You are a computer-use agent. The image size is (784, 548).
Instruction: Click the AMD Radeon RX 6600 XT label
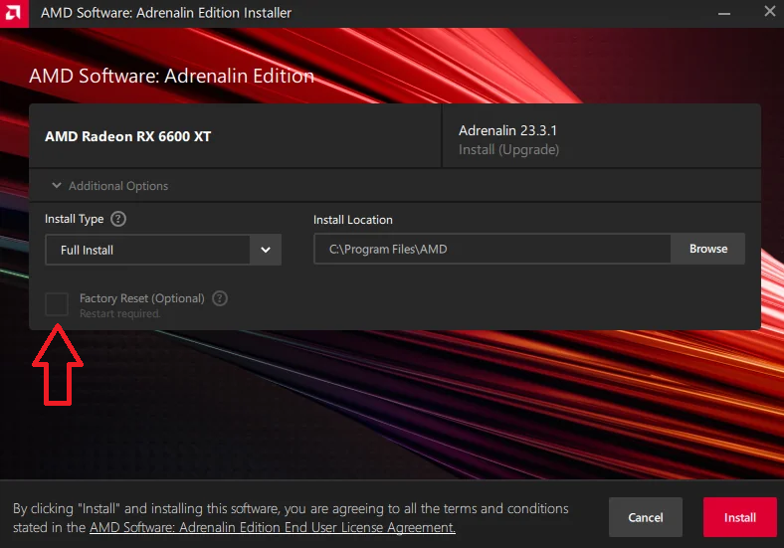[128, 136]
